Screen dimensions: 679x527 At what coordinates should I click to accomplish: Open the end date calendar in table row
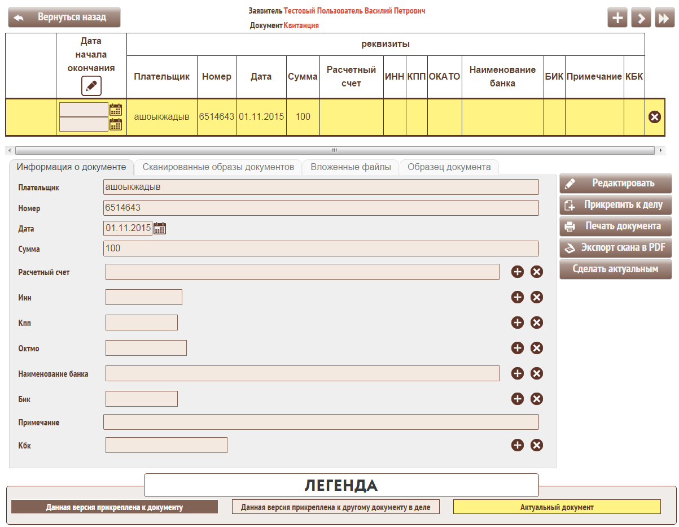click(x=116, y=124)
